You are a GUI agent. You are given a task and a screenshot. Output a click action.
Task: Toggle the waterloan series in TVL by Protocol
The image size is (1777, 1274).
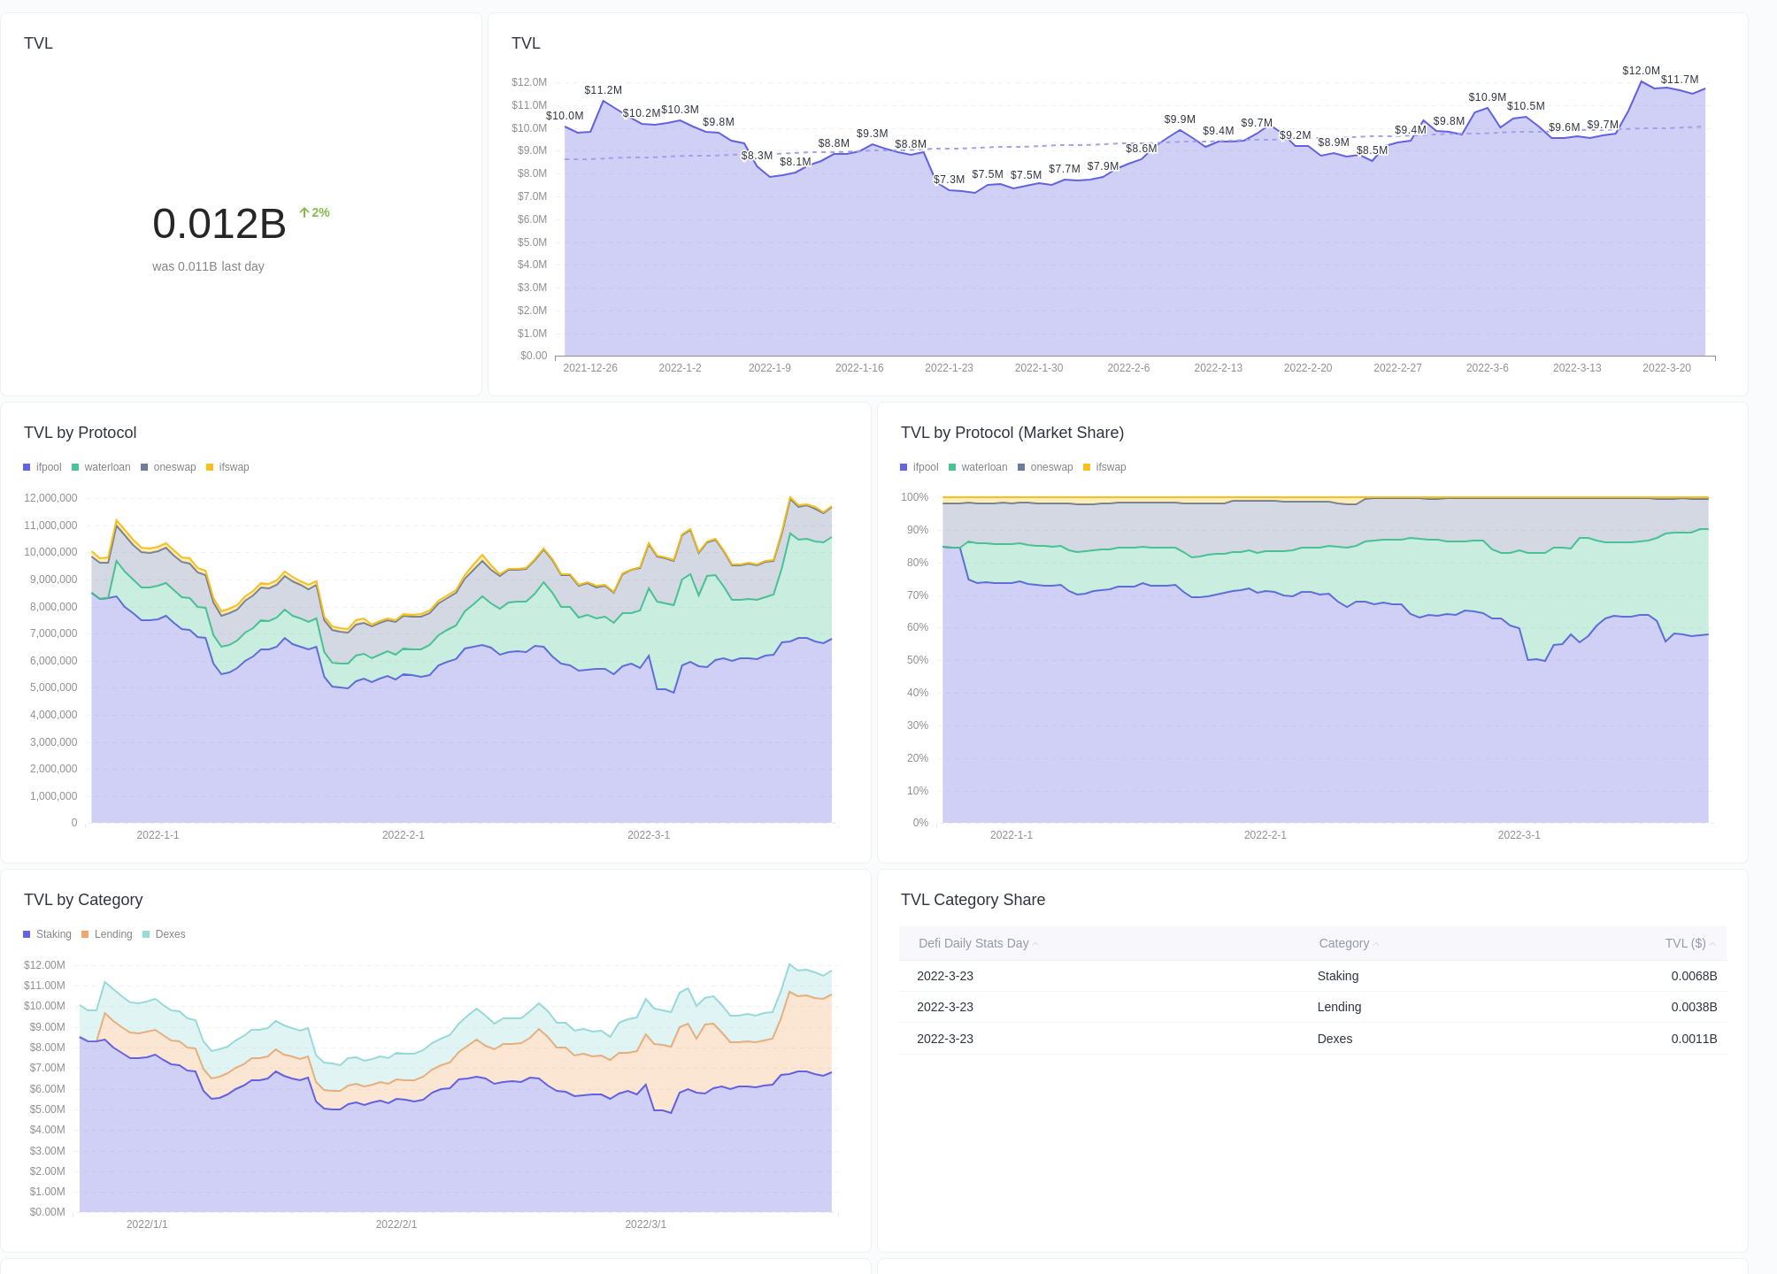click(x=104, y=466)
